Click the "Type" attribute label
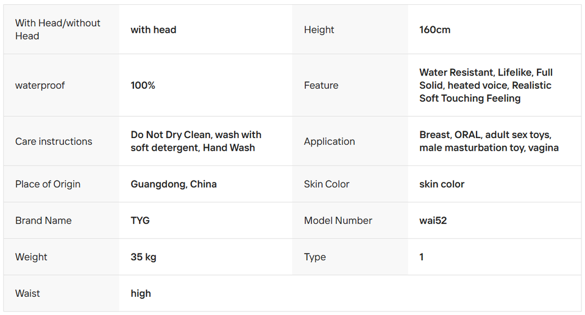This screenshot has width=585, height=315. point(315,257)
